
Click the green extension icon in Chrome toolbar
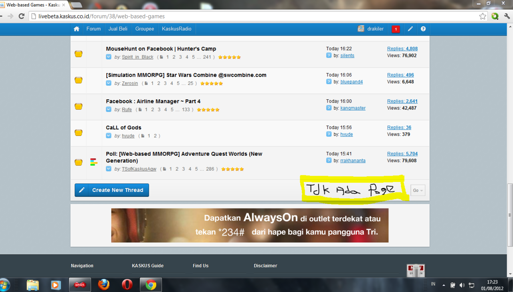(495, 16)
